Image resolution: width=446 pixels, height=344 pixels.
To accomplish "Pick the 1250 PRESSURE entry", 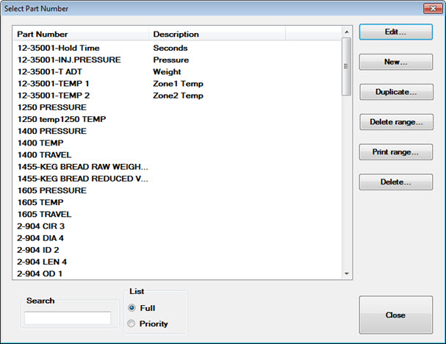I will click(51, 107).
